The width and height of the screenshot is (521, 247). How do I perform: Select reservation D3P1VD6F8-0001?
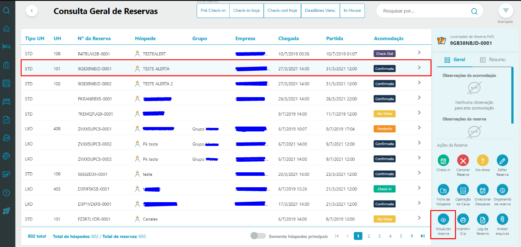tap(94, 204)
